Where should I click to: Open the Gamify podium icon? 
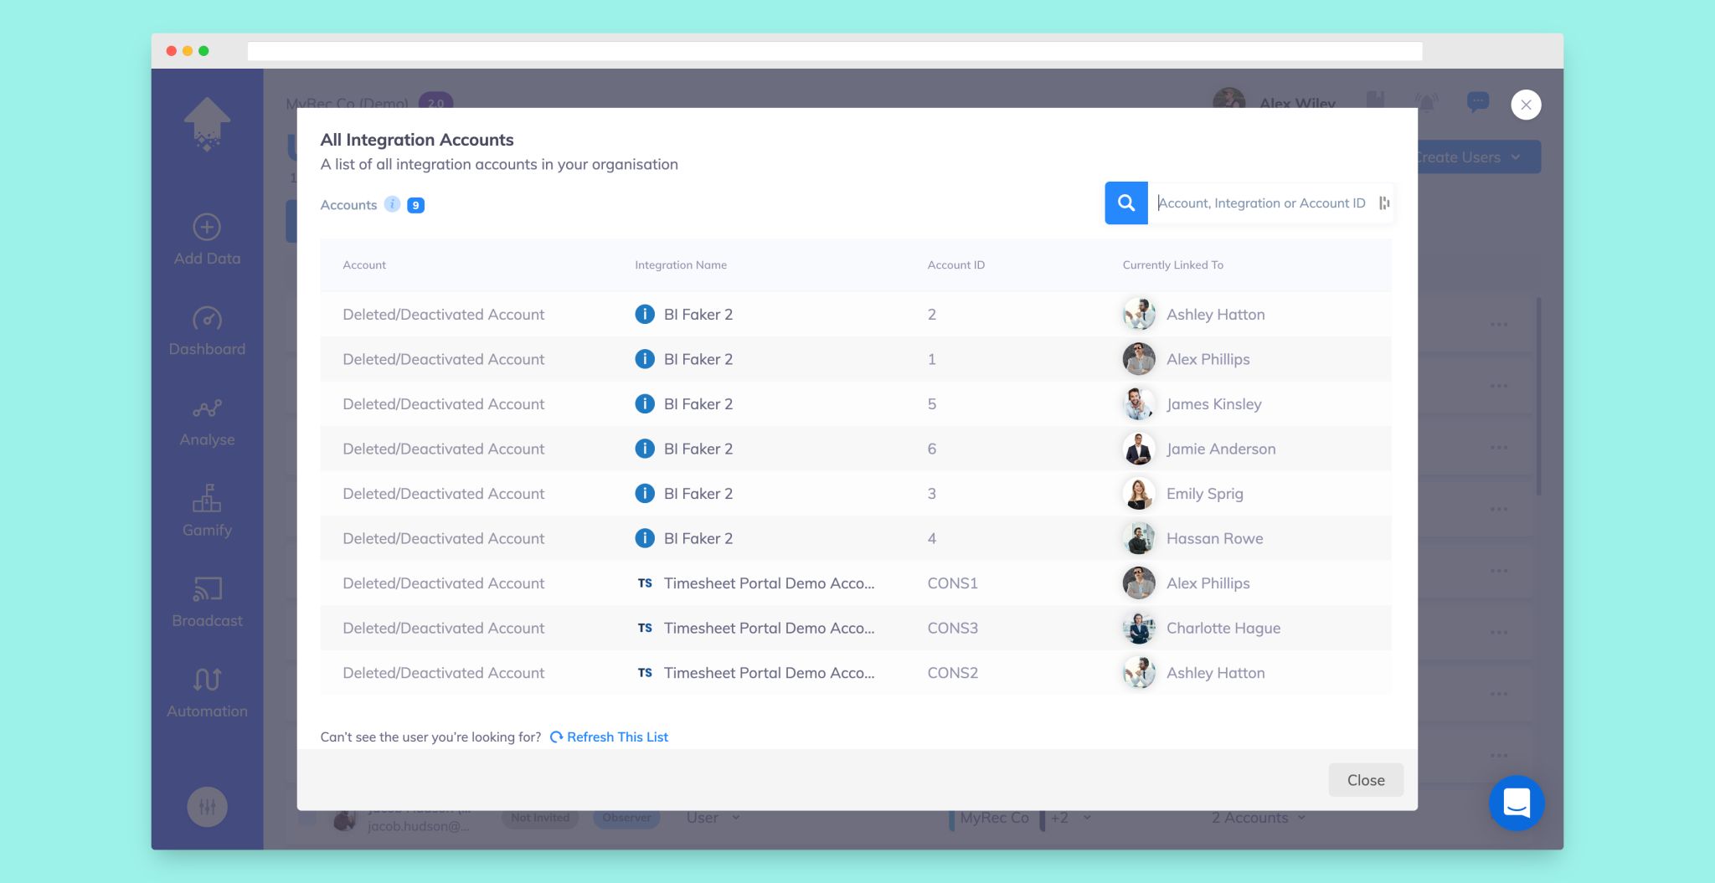click(207, 499)
